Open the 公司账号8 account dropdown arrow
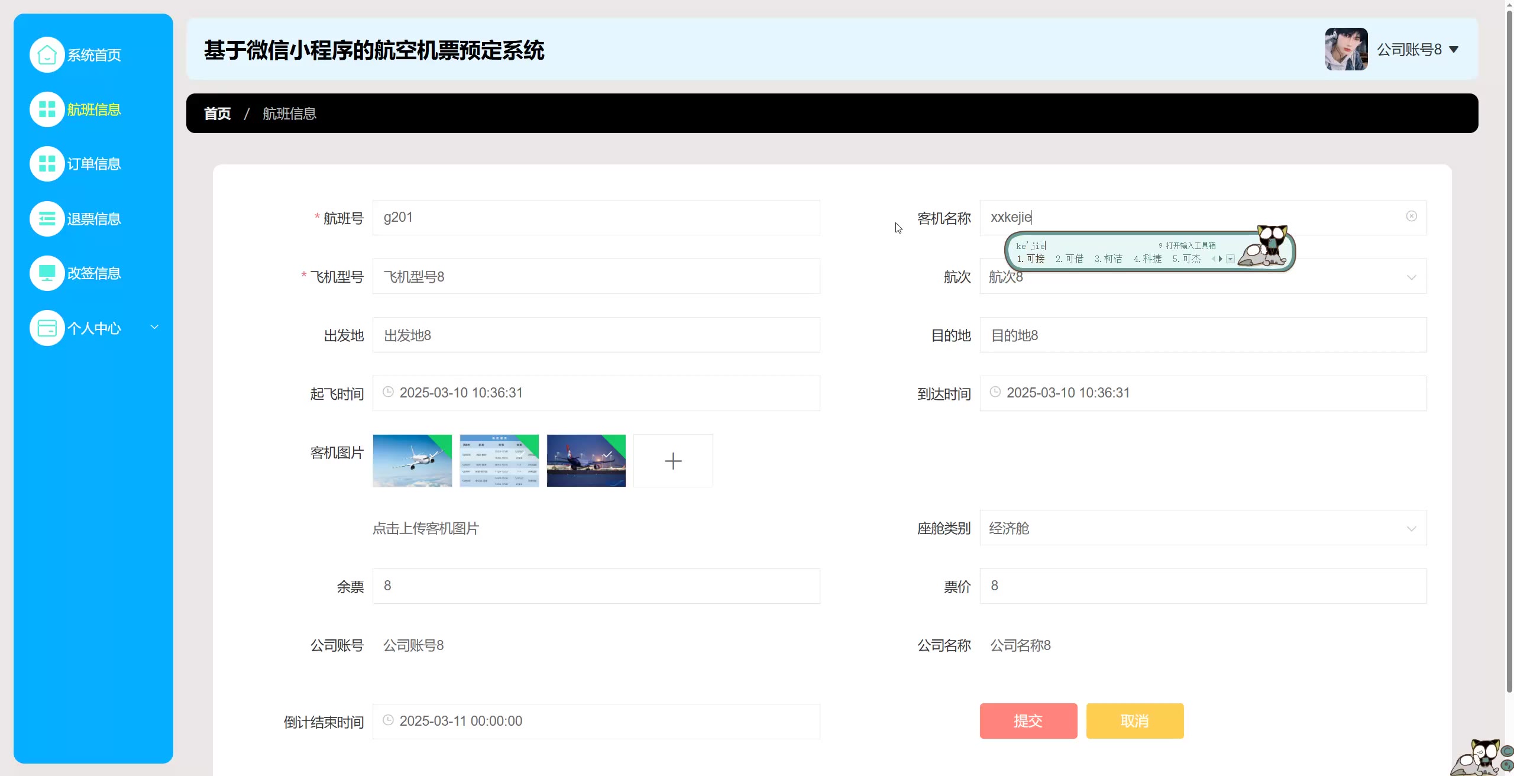Screen dimensions: 1514x776 pyautogui.click(x=1454, y=50)
